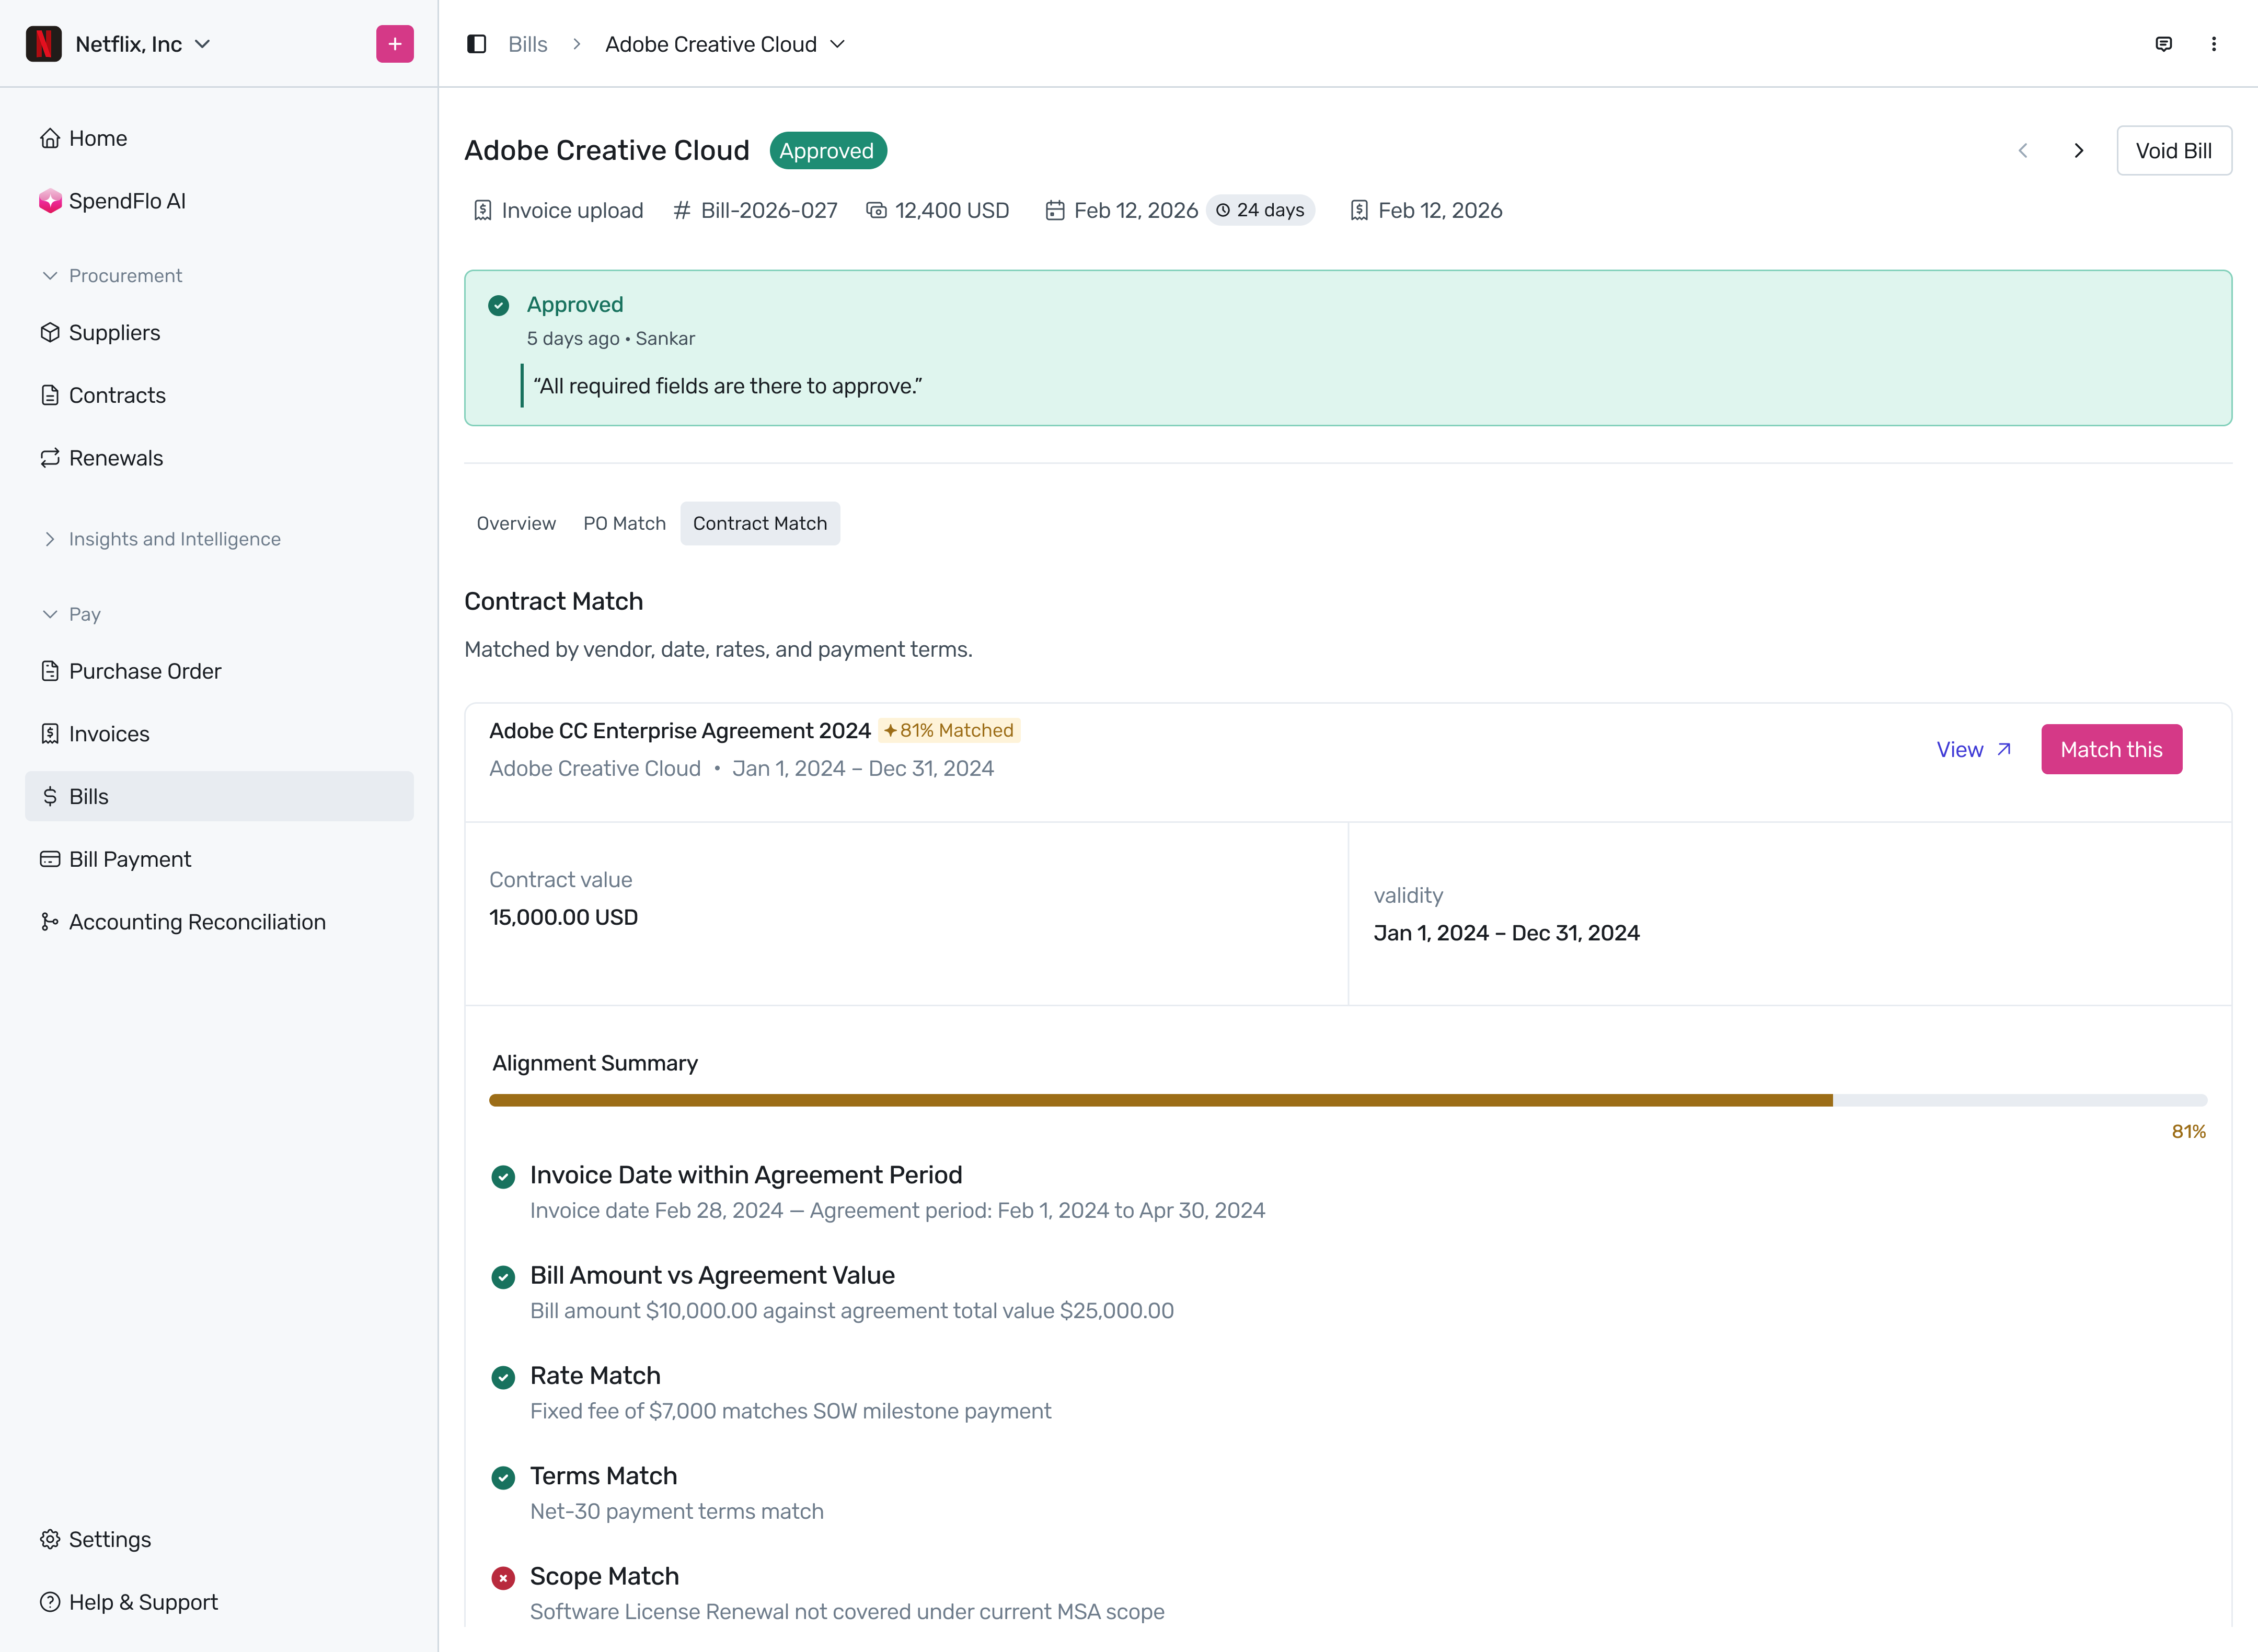Open Contracts page
This screenshot has height=1652, width=2258.
pos(219,395)
